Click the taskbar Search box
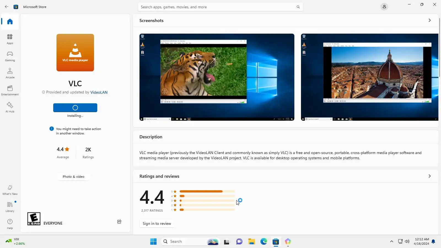The width and height of the screenshot is (441, 248). [190, 241]
